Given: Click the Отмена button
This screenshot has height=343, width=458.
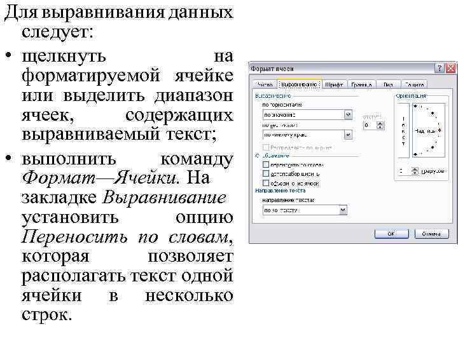Looking at the screenshot, I should pyautogui.click(x=431, y=234).
